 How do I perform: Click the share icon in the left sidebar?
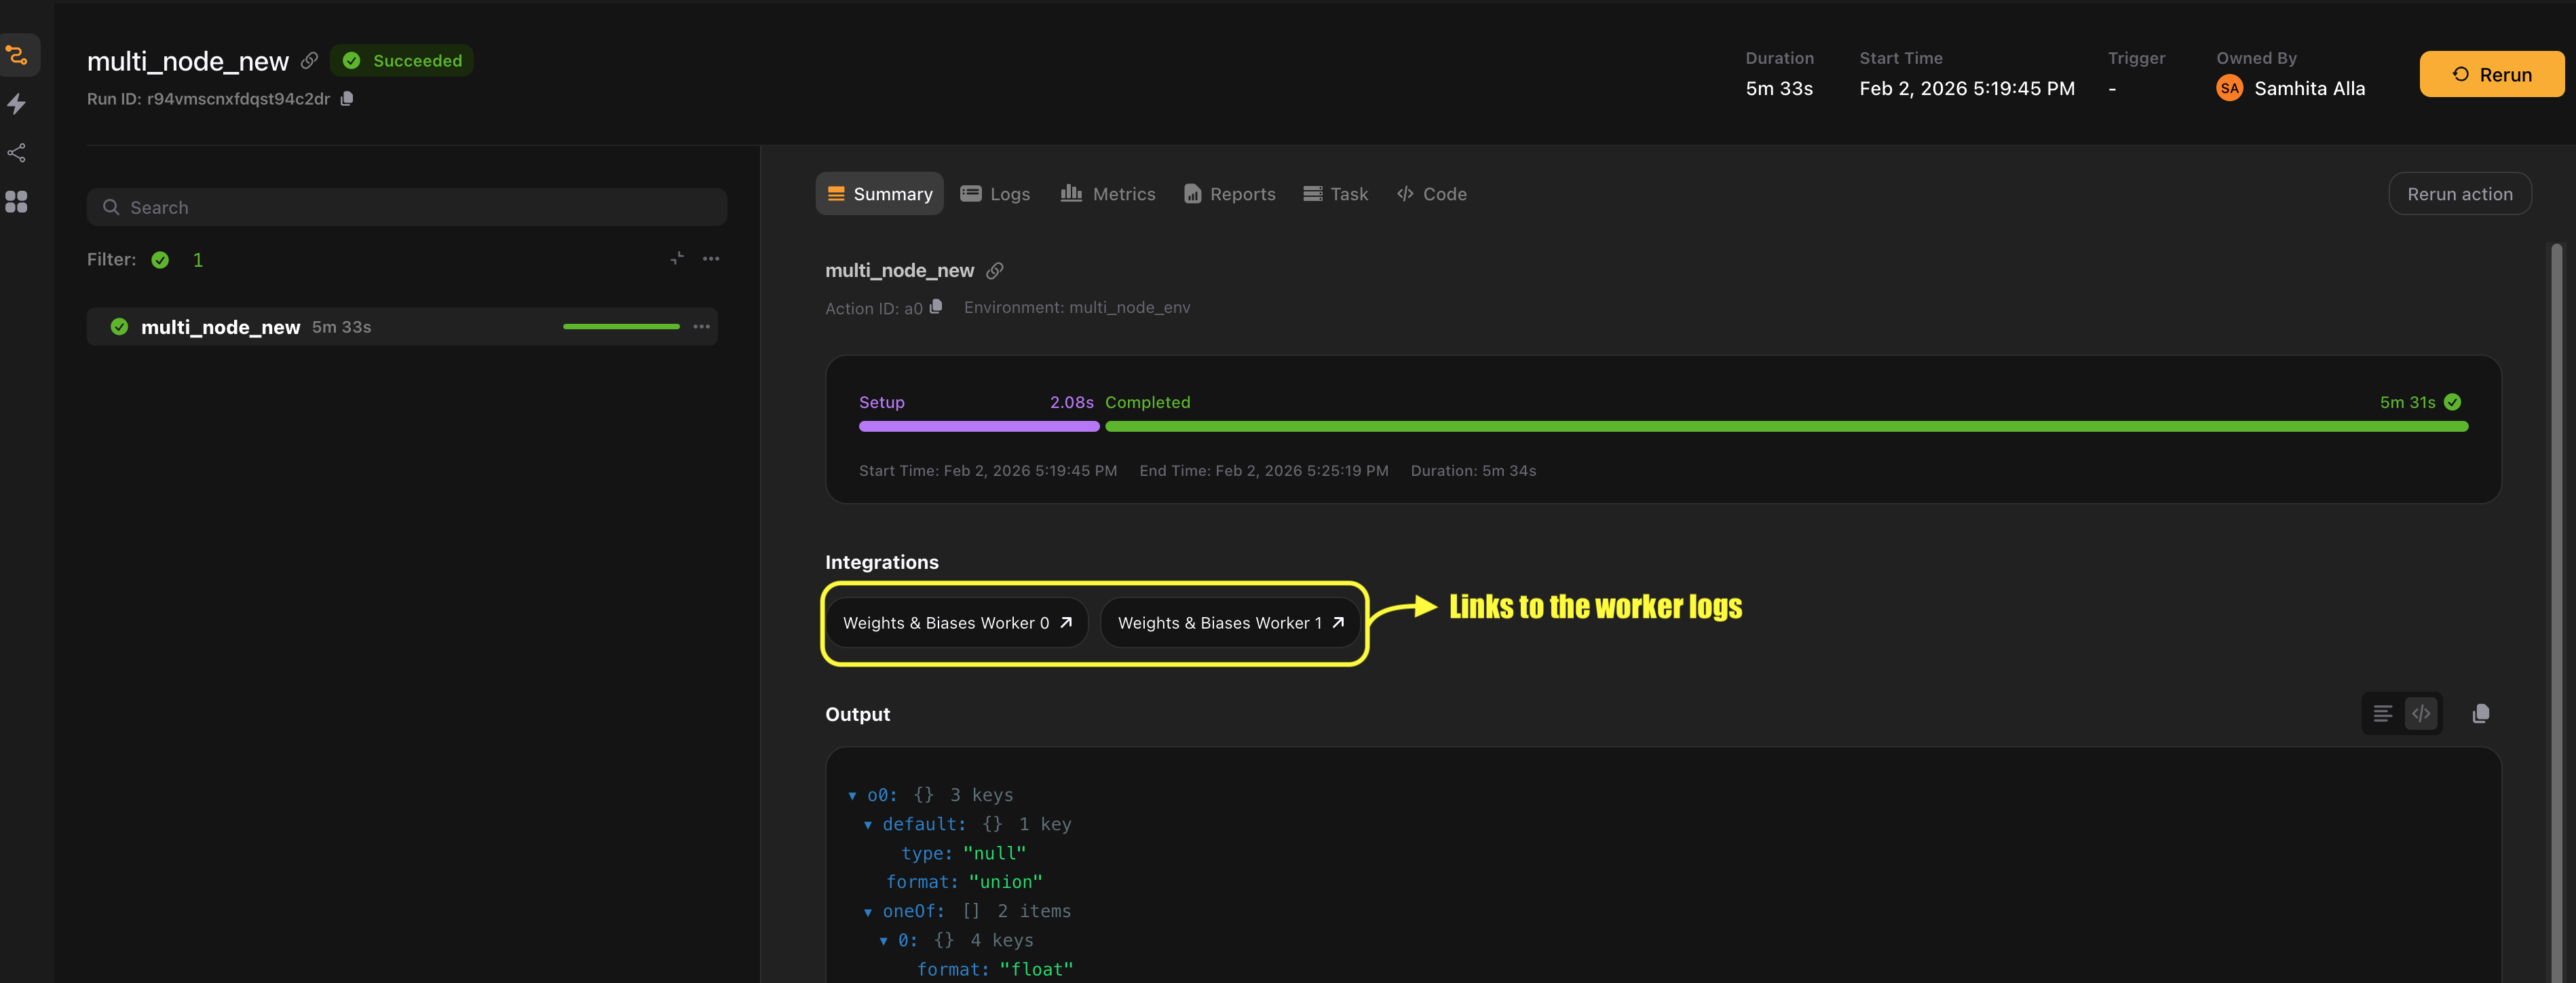[x=18, y=152]
